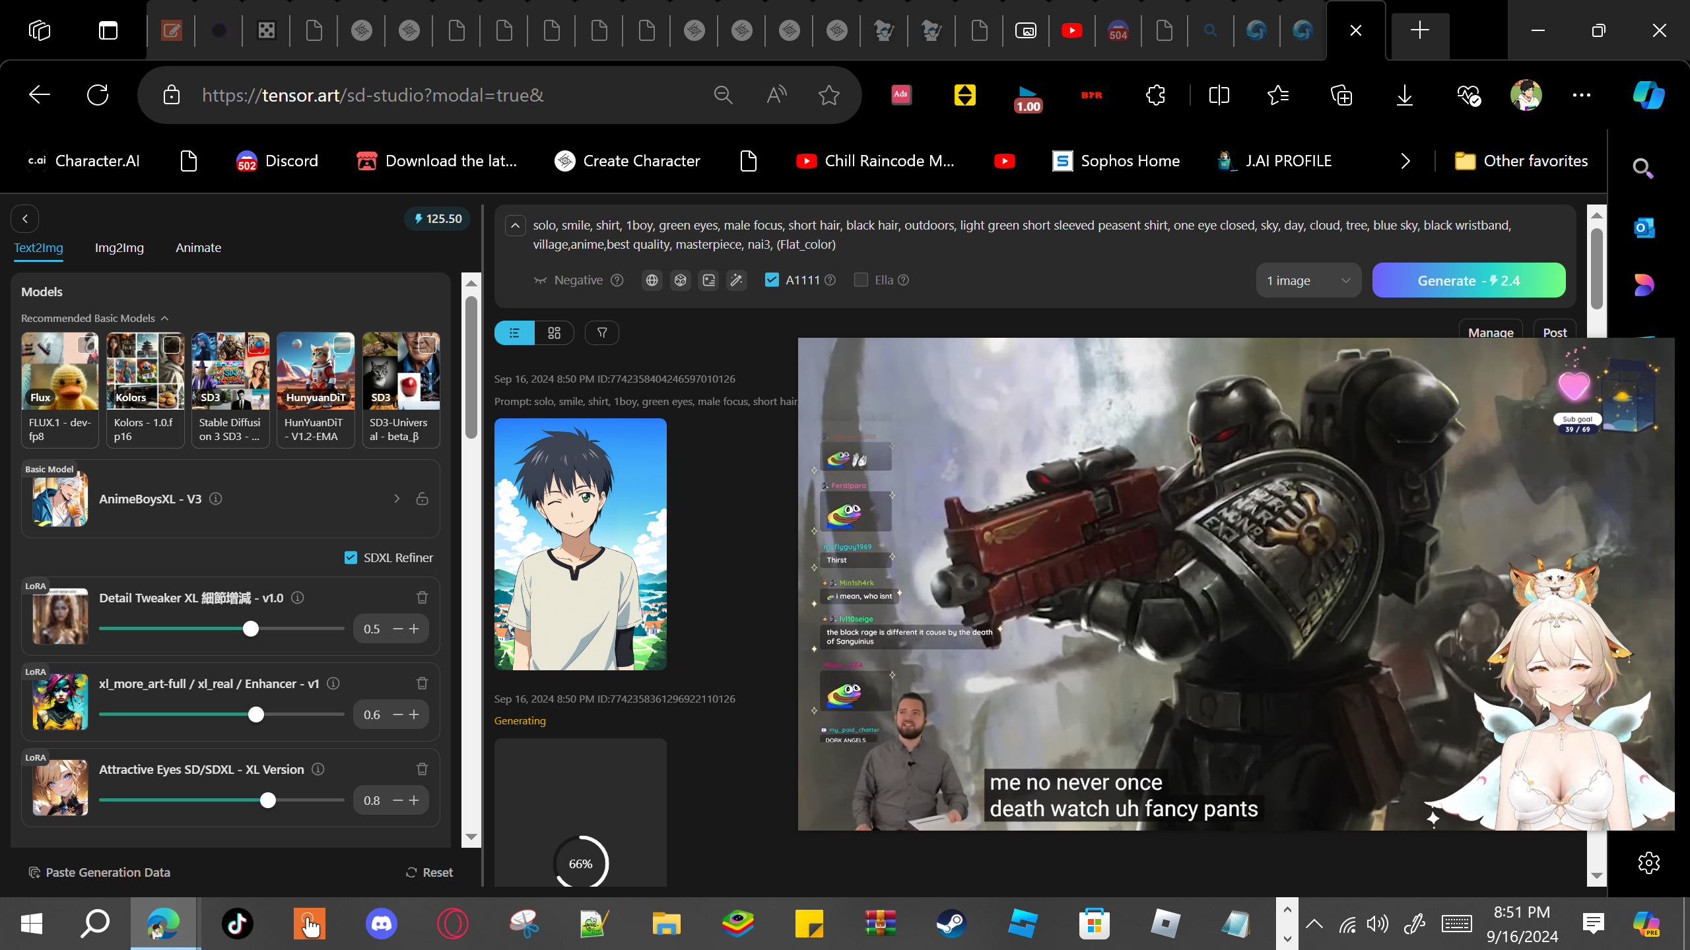Click the Ella help icon
This screenshot has height=950, width=1690.
point(904,280)
